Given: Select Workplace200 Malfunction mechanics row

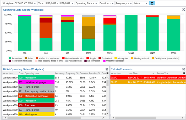Looking at the screenshot, I should [54, 96].
